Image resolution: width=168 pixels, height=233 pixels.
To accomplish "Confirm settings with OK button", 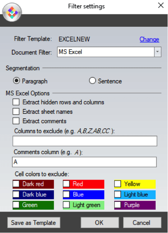I will pyautogui.click(x=100, y=223).
